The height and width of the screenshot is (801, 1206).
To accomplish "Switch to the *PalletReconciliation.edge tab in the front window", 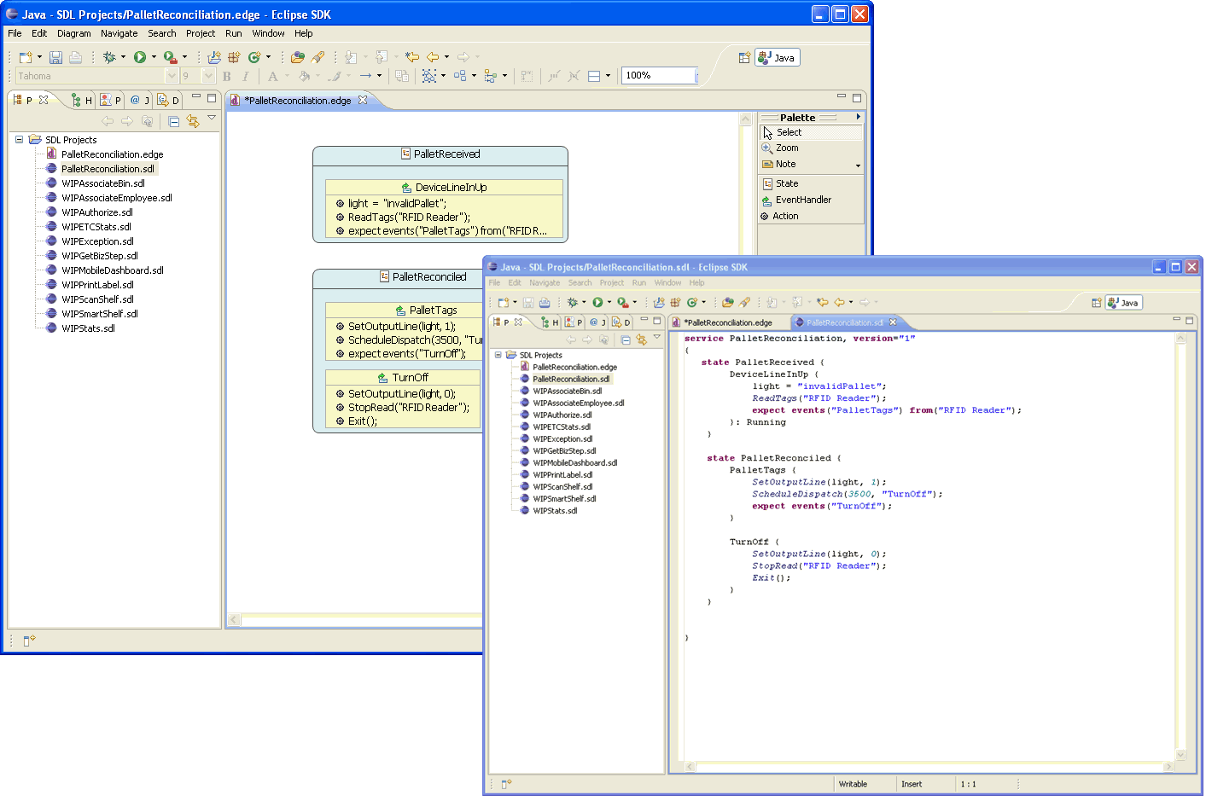I will tap(728, 322).
